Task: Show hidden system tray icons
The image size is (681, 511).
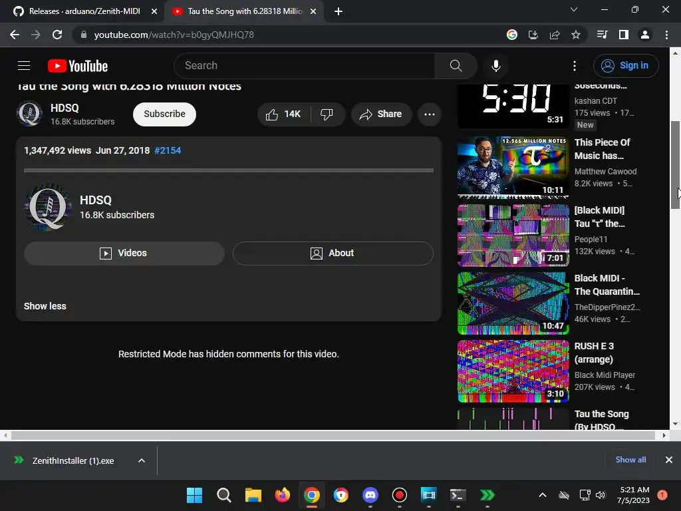Action: [543, 495]
